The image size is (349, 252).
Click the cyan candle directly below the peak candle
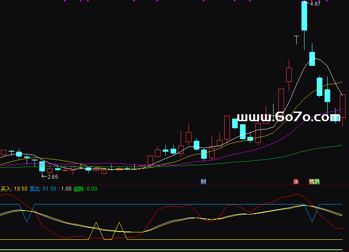coord(312,58)
